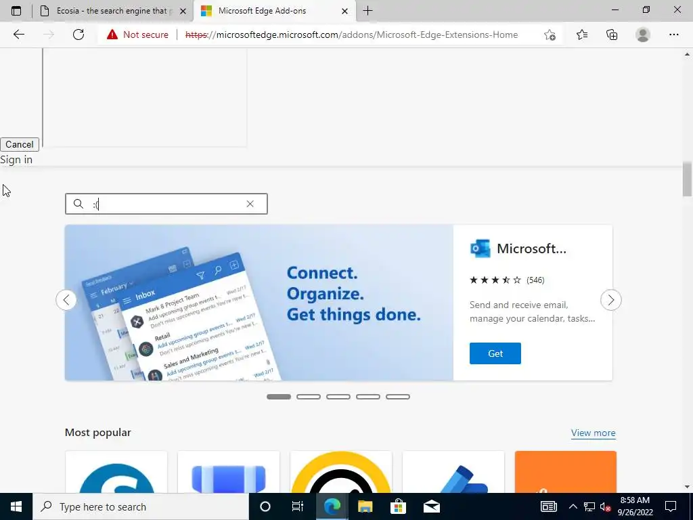The image size is (693, 520).
Task: Show hidden system tray icons
Action: click(573, 506)
